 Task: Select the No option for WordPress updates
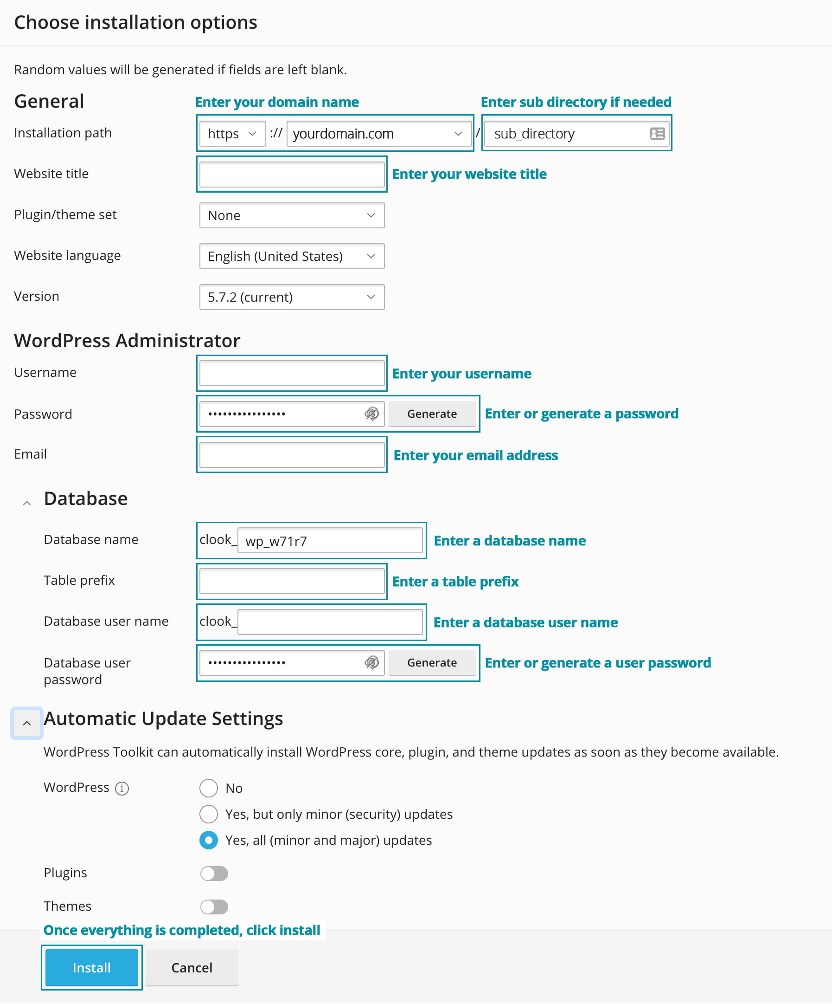(x=208, y=788)
